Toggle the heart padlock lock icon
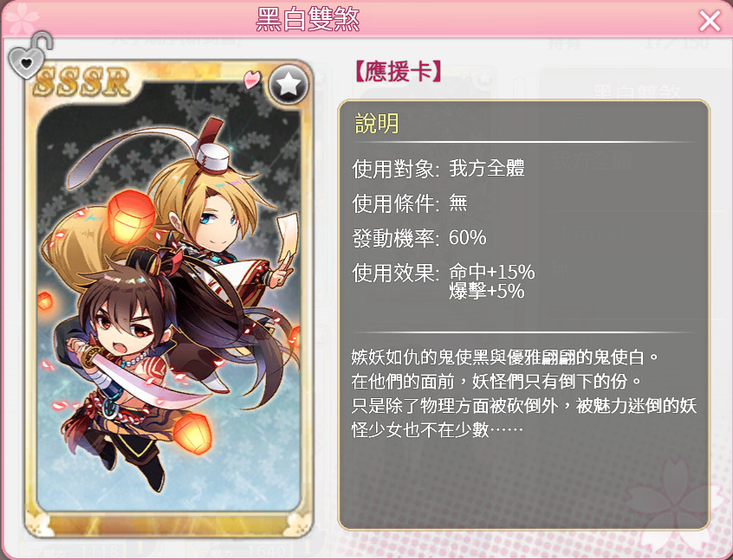The image size is (733, 560). coord(30,55)
